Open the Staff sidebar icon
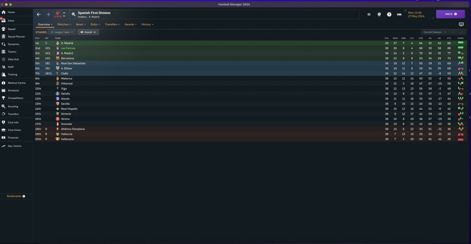This screenshot has width=471, height=244. coord(3,67)
